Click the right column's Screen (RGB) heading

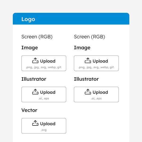(90, 37)
